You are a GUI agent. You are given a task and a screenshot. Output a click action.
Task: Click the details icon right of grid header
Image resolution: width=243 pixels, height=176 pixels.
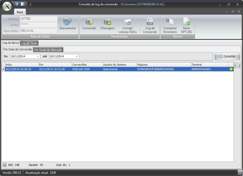(237, 65)
